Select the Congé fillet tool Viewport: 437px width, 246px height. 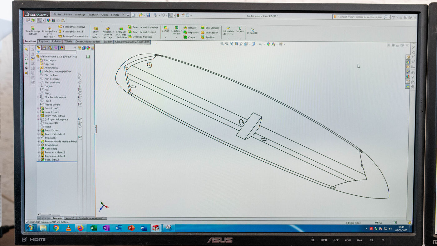165,29
